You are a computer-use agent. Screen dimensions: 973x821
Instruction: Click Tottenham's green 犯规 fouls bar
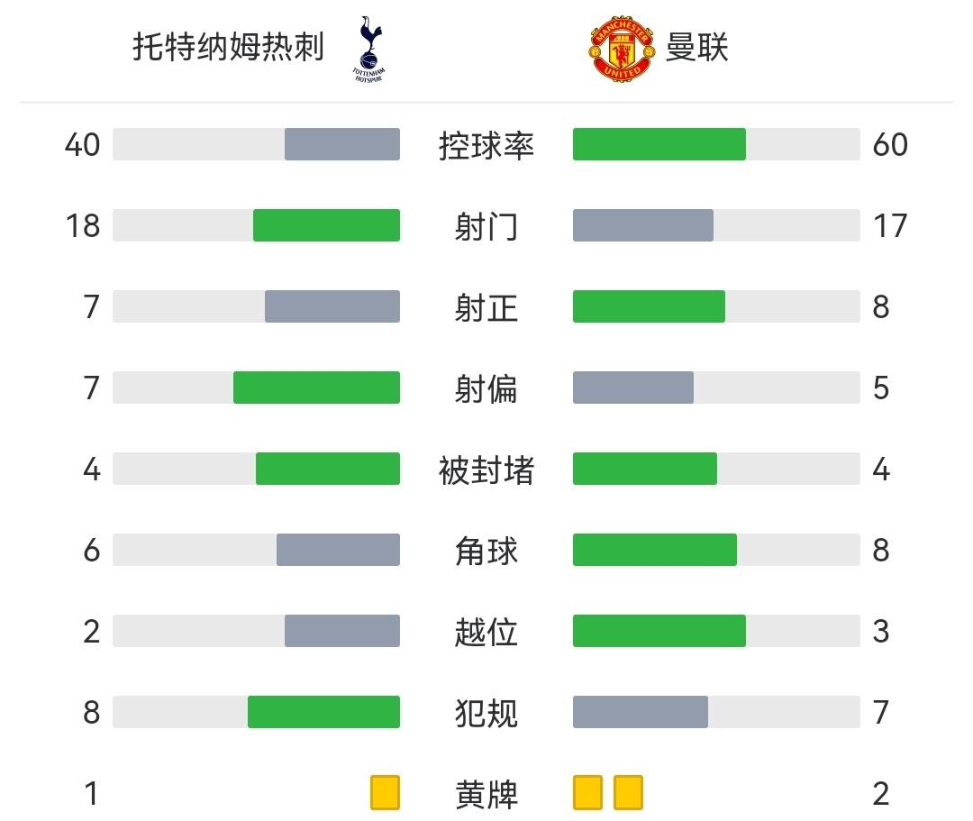tap(323, 712)
